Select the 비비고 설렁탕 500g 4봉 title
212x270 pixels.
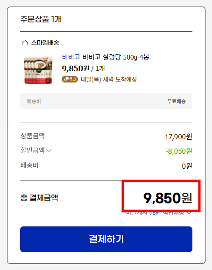(x=116, y=57)
